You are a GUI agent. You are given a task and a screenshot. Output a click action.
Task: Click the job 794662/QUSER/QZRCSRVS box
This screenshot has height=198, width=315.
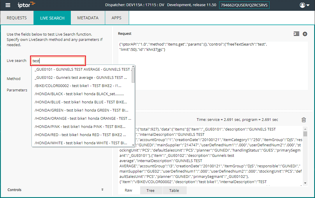point(244,5)
